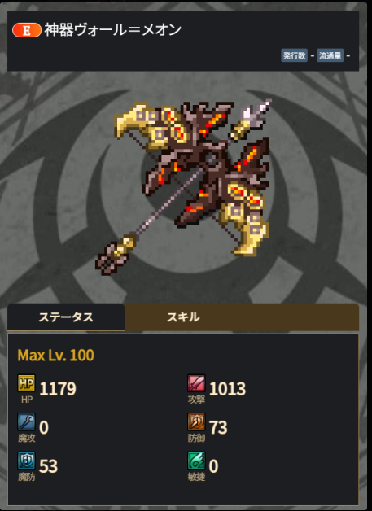This screenshot has width=372, height=511.
Task: Click the 魔攻 magic attack label
Action: point(26,439)
